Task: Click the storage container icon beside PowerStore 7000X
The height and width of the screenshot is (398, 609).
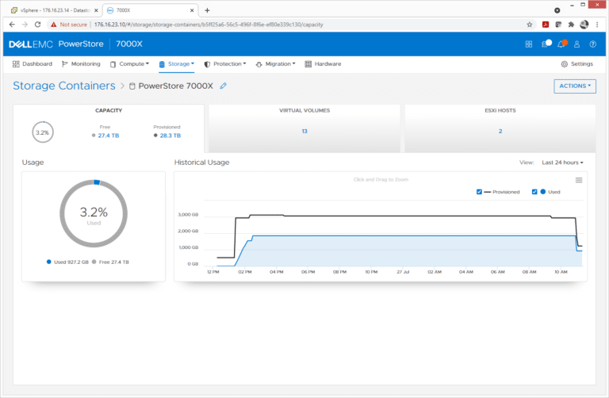Action: click(132, 86)
